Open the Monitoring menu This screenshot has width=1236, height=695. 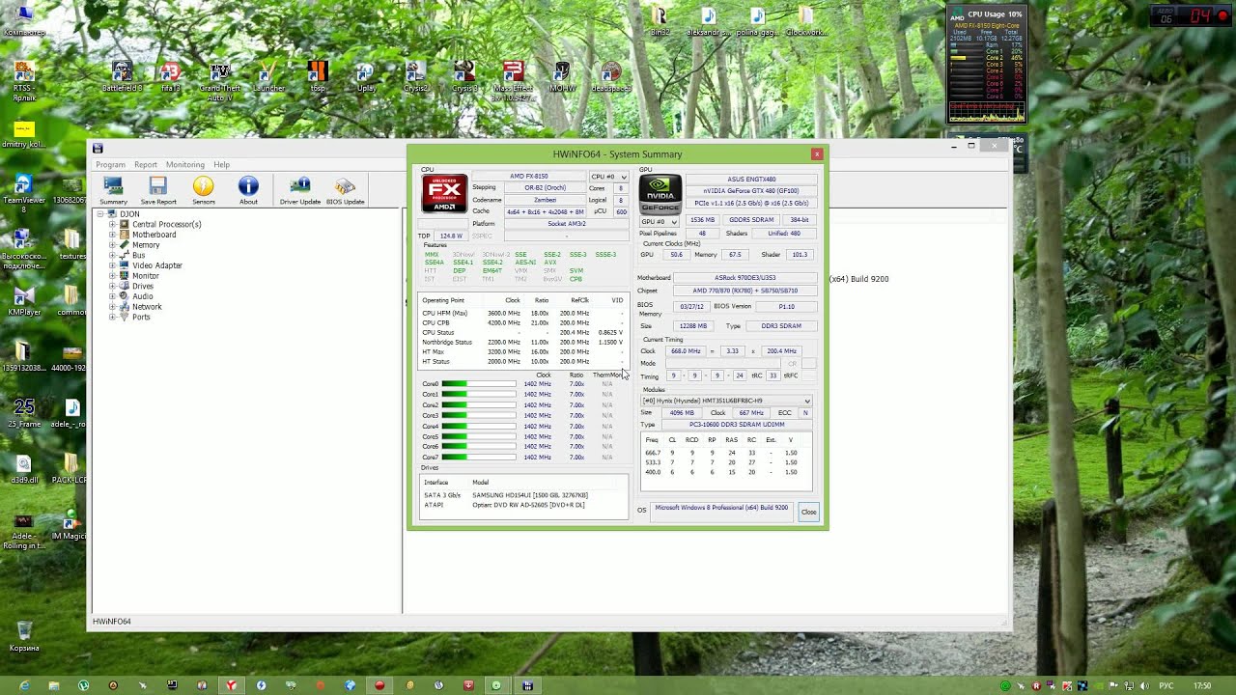(x=184, y=165)
